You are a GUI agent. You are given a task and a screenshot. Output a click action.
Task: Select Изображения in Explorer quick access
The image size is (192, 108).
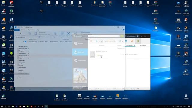pos(23,56)
